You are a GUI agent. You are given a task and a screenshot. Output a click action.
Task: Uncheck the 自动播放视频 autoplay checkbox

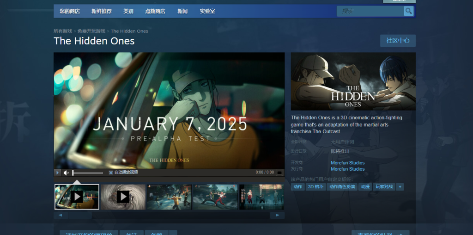tap(111, 173)
